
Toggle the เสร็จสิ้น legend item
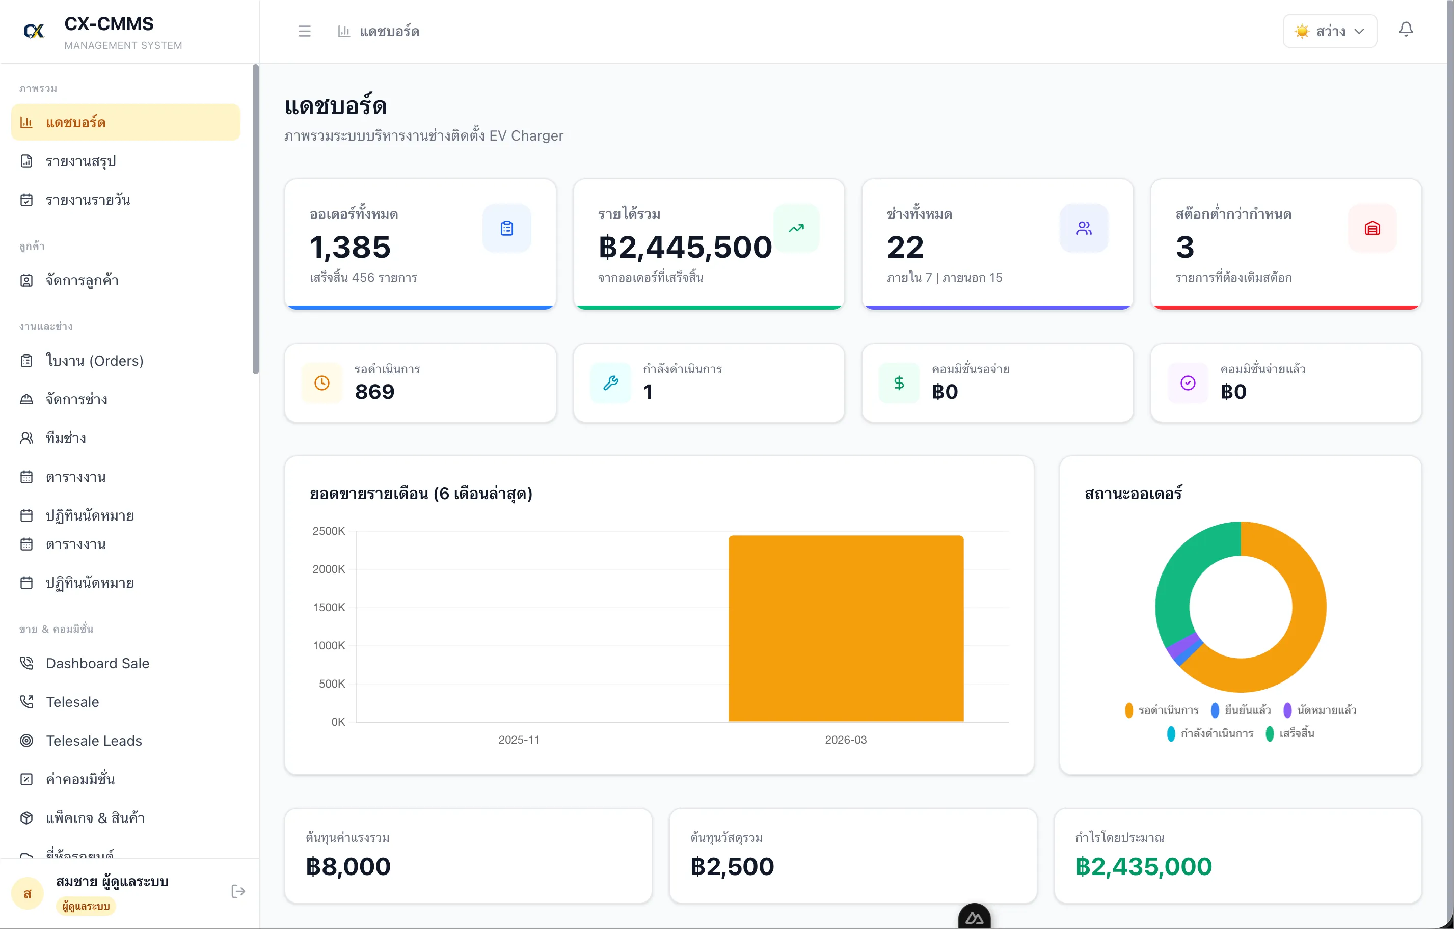pyautogui.click(x=1290, y=733)
